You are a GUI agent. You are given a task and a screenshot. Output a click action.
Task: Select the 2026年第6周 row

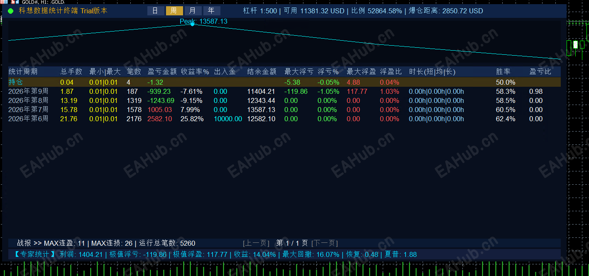coord(284,119)
